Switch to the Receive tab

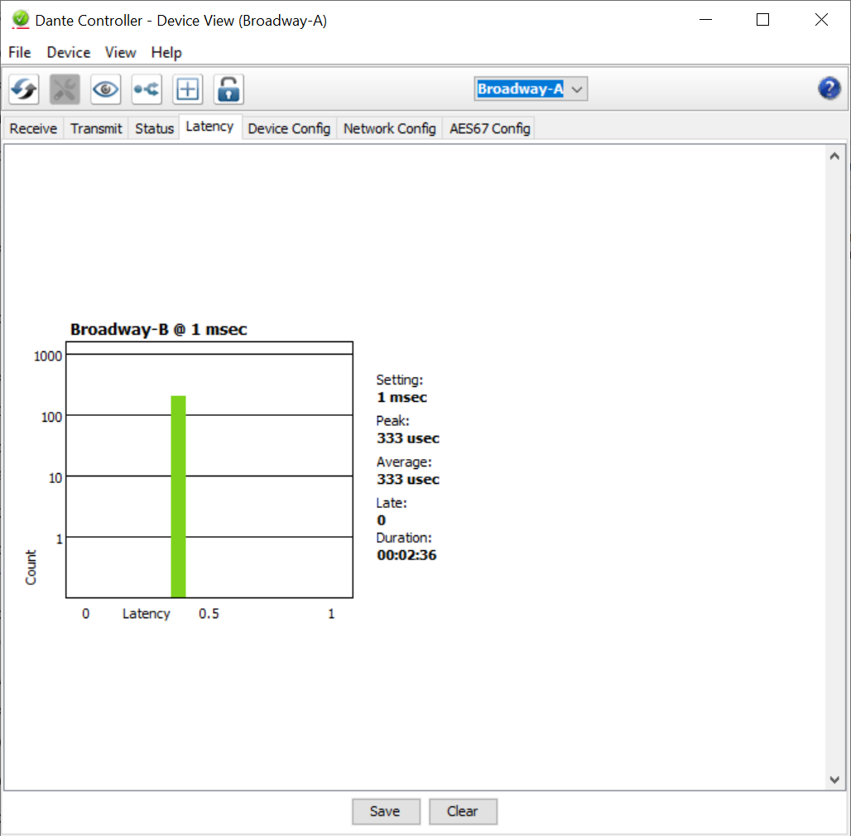tap(33, 128)
